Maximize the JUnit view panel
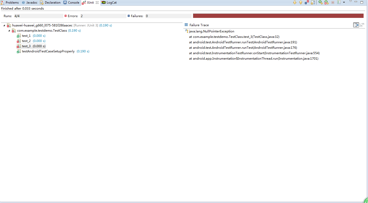Viewport: 368px width, 203px height. click(362, 2)
